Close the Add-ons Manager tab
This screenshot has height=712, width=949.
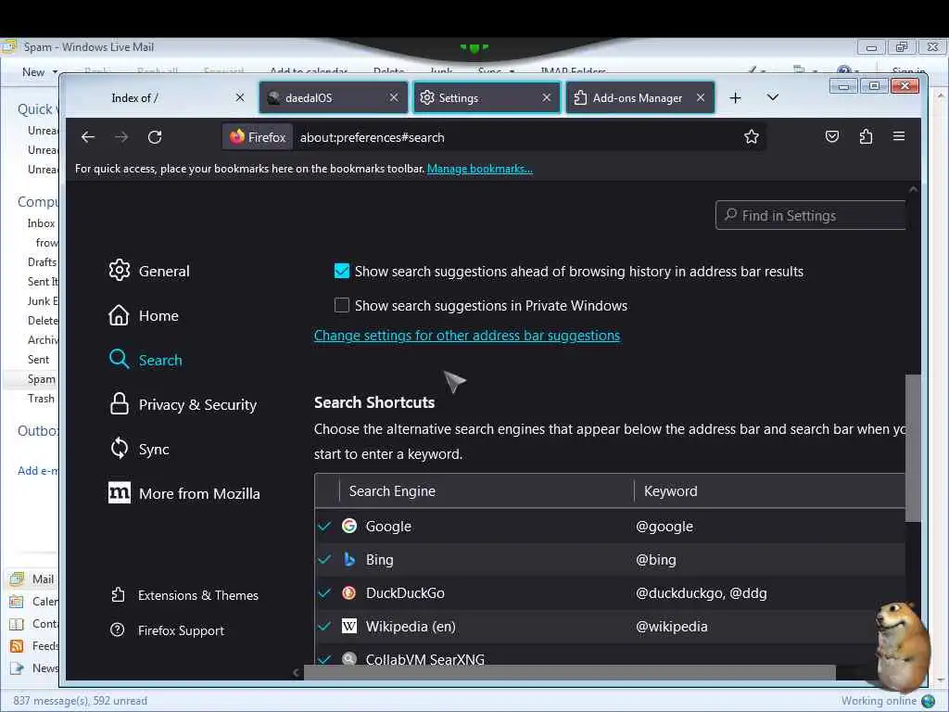coord(701,97)
